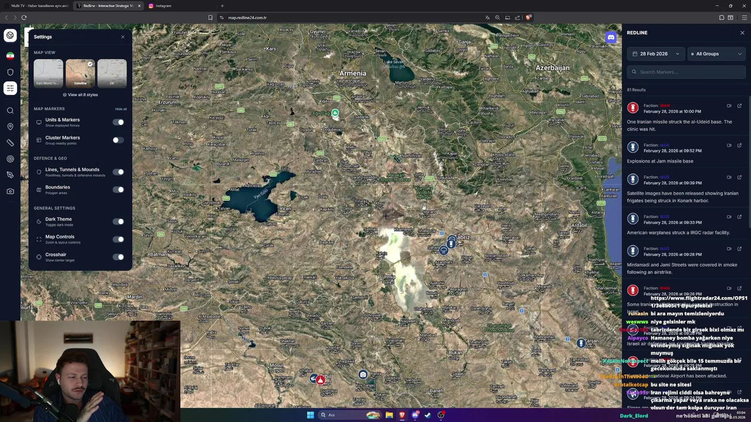Switch to the Multi TV browser tab

pos(38,6)
